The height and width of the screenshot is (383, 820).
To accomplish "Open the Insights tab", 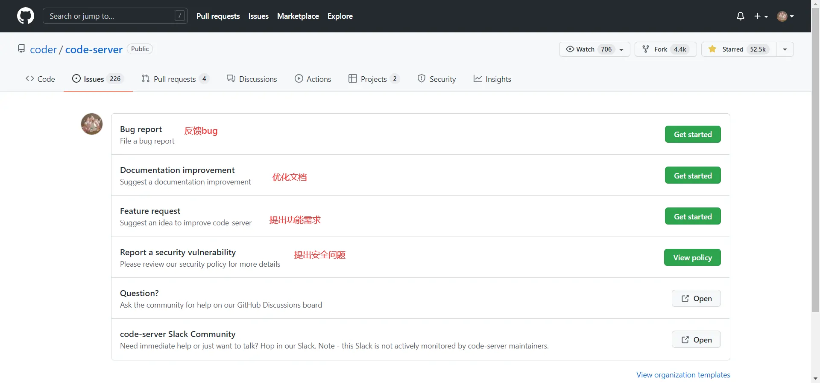I will [492, 79].
